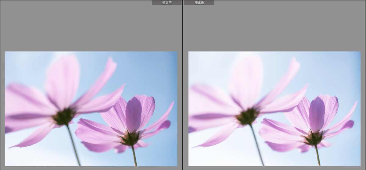Click the right flower's stem in before image
The height and width of the screenshot is (170, 366).
pos(134,155)
